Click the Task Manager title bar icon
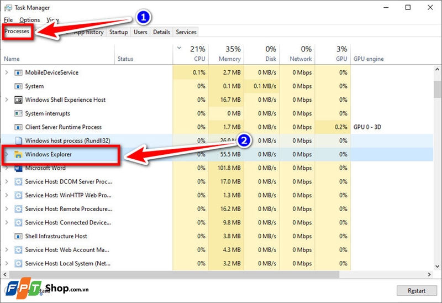 8,8
